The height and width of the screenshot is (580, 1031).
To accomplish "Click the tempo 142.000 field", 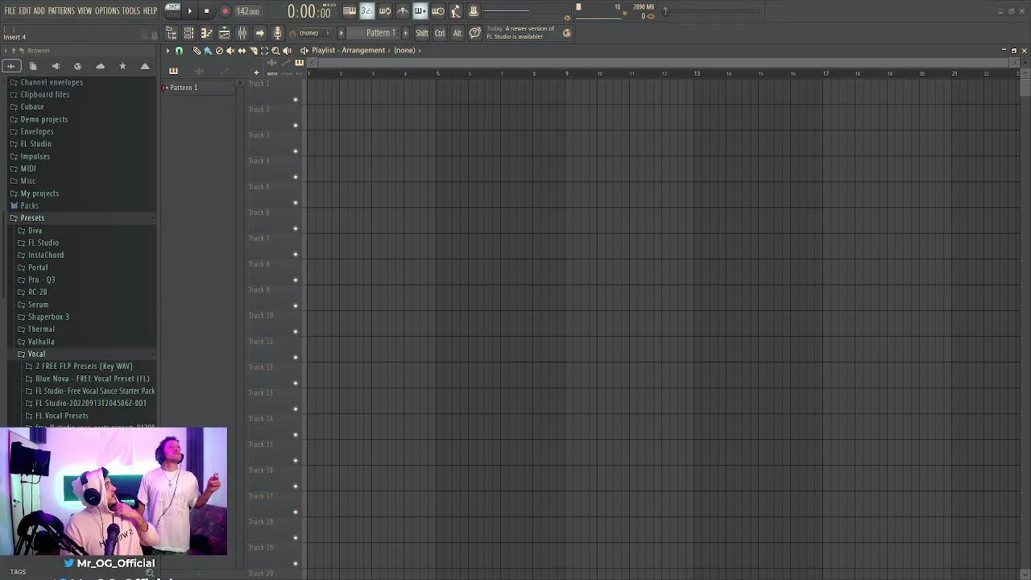I will click(x=247, y=11).
